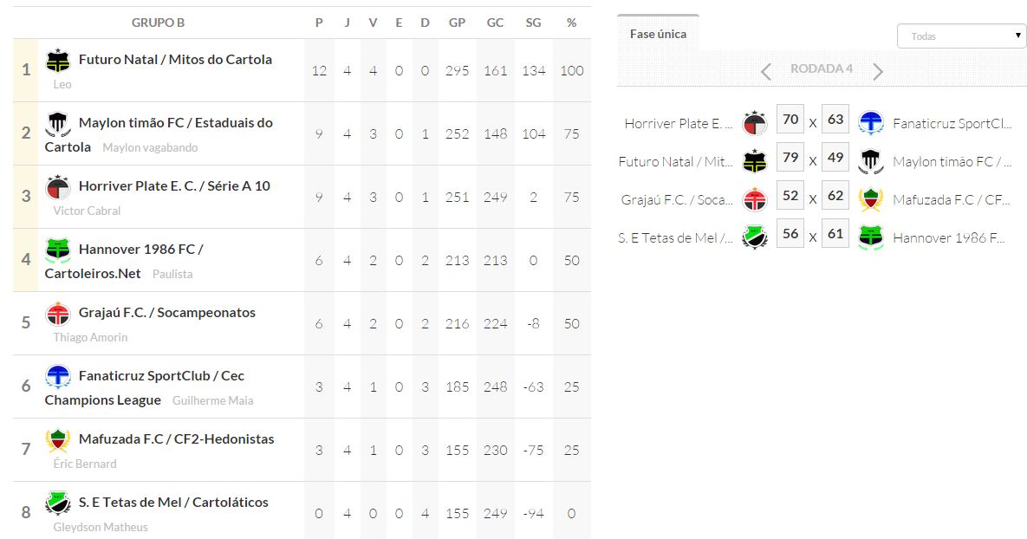The image size is (1027, 539).
Task: Click the Maylon timão score box showing 49
Action: 835,158
